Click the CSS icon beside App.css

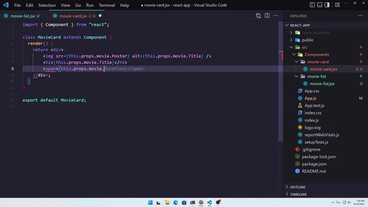tap(300, 91)
